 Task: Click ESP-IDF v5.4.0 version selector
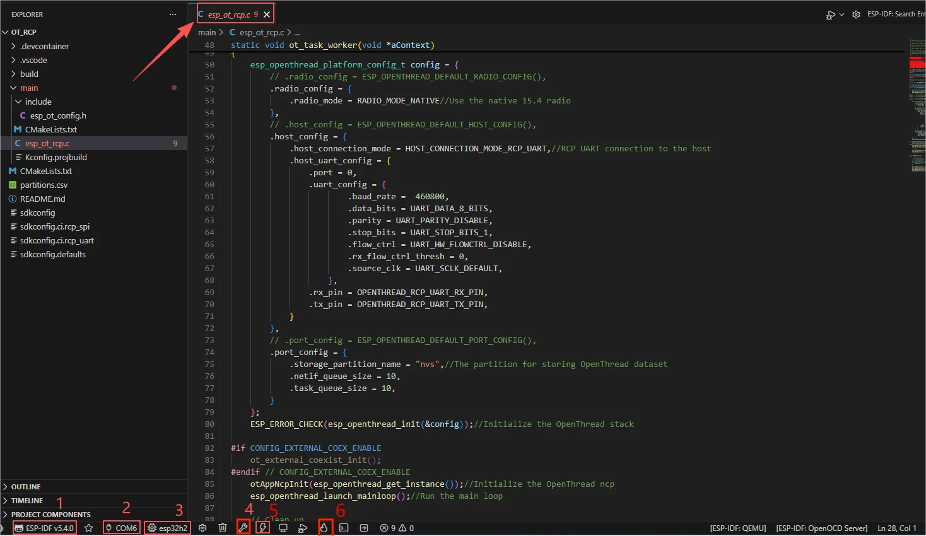pos(45,528)
